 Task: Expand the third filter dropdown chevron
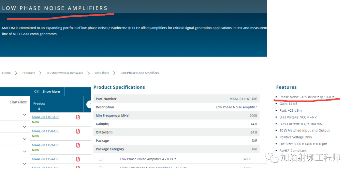[24, 139]
